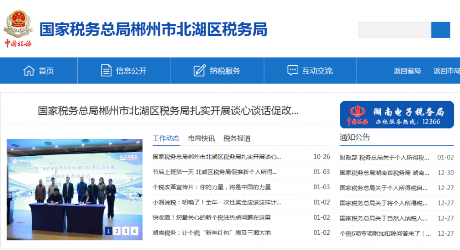This screenshot has width=460, height=250.
Task: Click the pencil icon beside 纳税服务
Action: tap(199, 71)
